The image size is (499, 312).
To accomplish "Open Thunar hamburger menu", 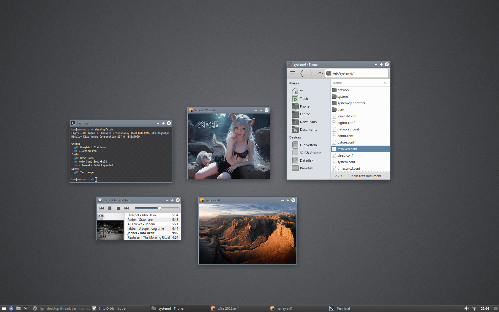I will (293, 73).
